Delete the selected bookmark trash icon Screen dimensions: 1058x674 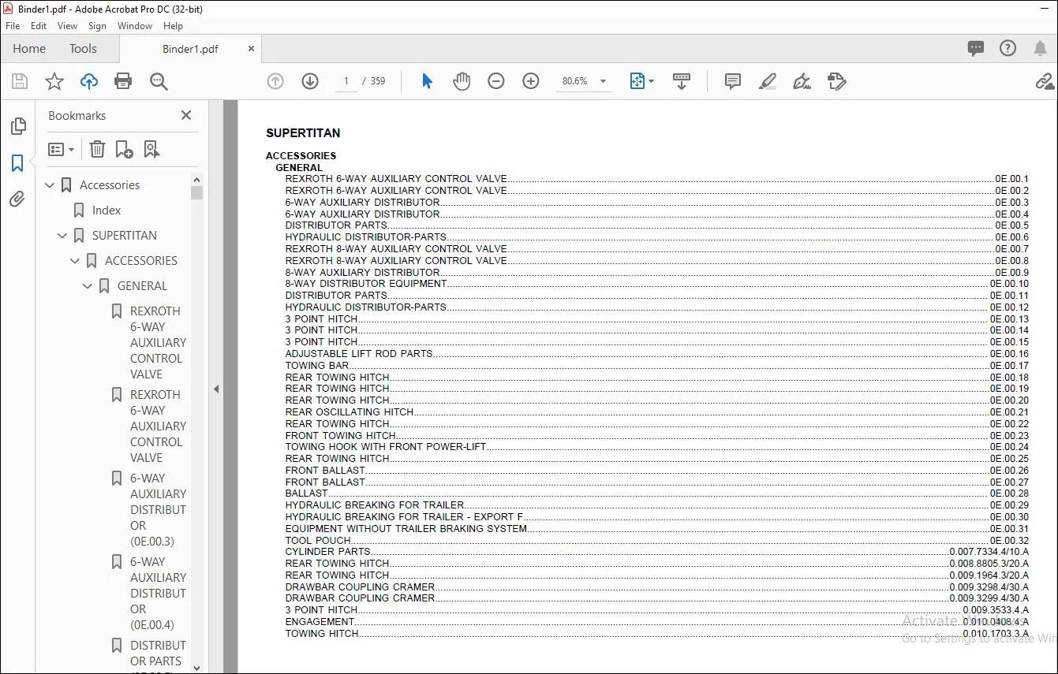[x=97, y=149]
